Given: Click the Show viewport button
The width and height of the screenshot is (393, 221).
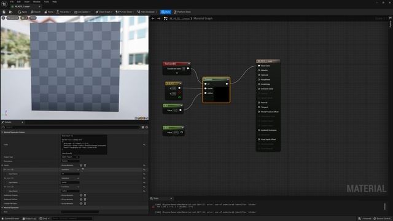Looking at the screenshot, I should coord(33,18).
